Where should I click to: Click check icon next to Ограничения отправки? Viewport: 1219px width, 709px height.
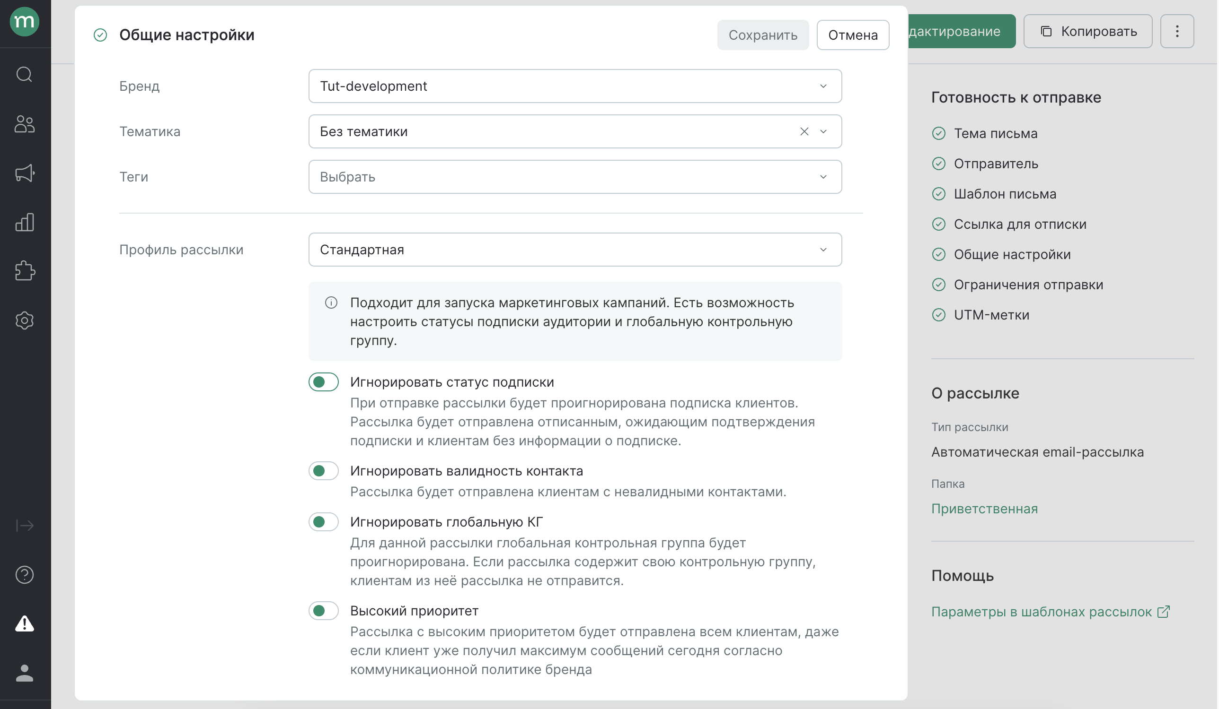tap(938, 284)
